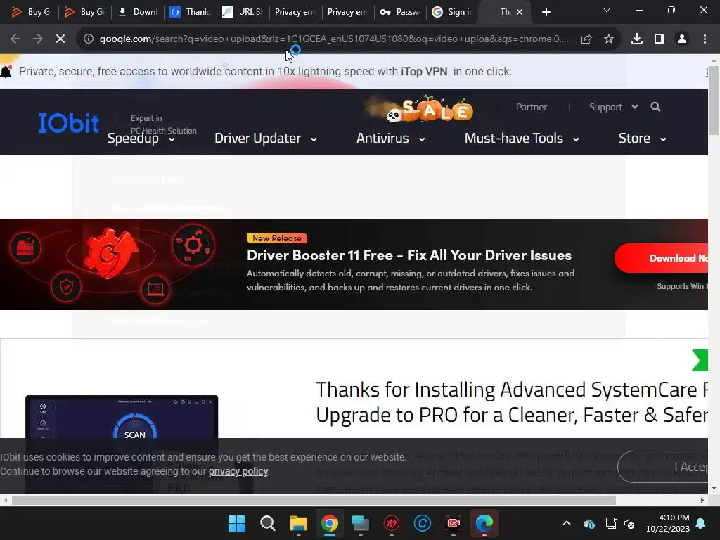
Task: Click the SCAN button in product screenshot
Action: pos(134,435)
